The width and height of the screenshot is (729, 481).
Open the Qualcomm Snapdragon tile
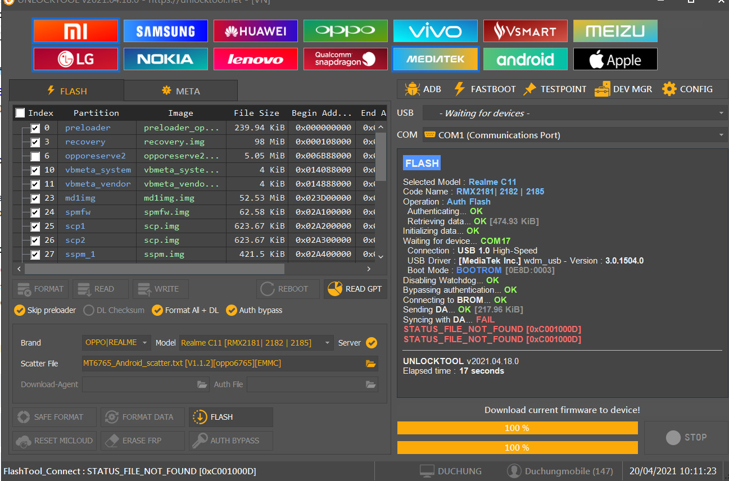[x=346, y=59]
